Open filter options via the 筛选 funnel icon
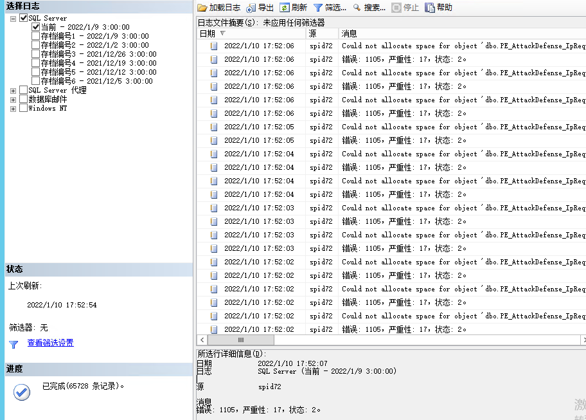Screen dimensions: 586x420 click(x=317, y=7)
